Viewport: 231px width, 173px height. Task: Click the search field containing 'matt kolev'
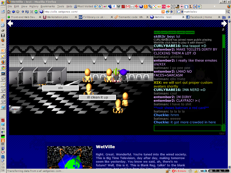204,12
